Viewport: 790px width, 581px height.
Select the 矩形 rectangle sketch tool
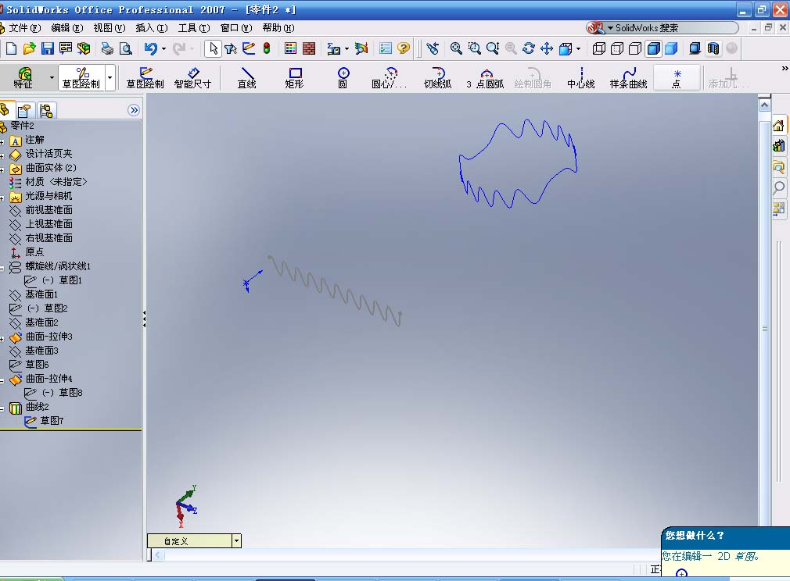(295, 78)
